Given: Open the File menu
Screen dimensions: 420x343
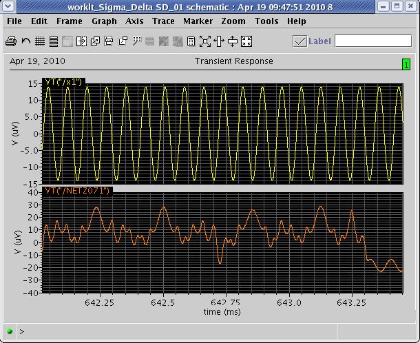Looking at the screenshot, I should 14,21.
